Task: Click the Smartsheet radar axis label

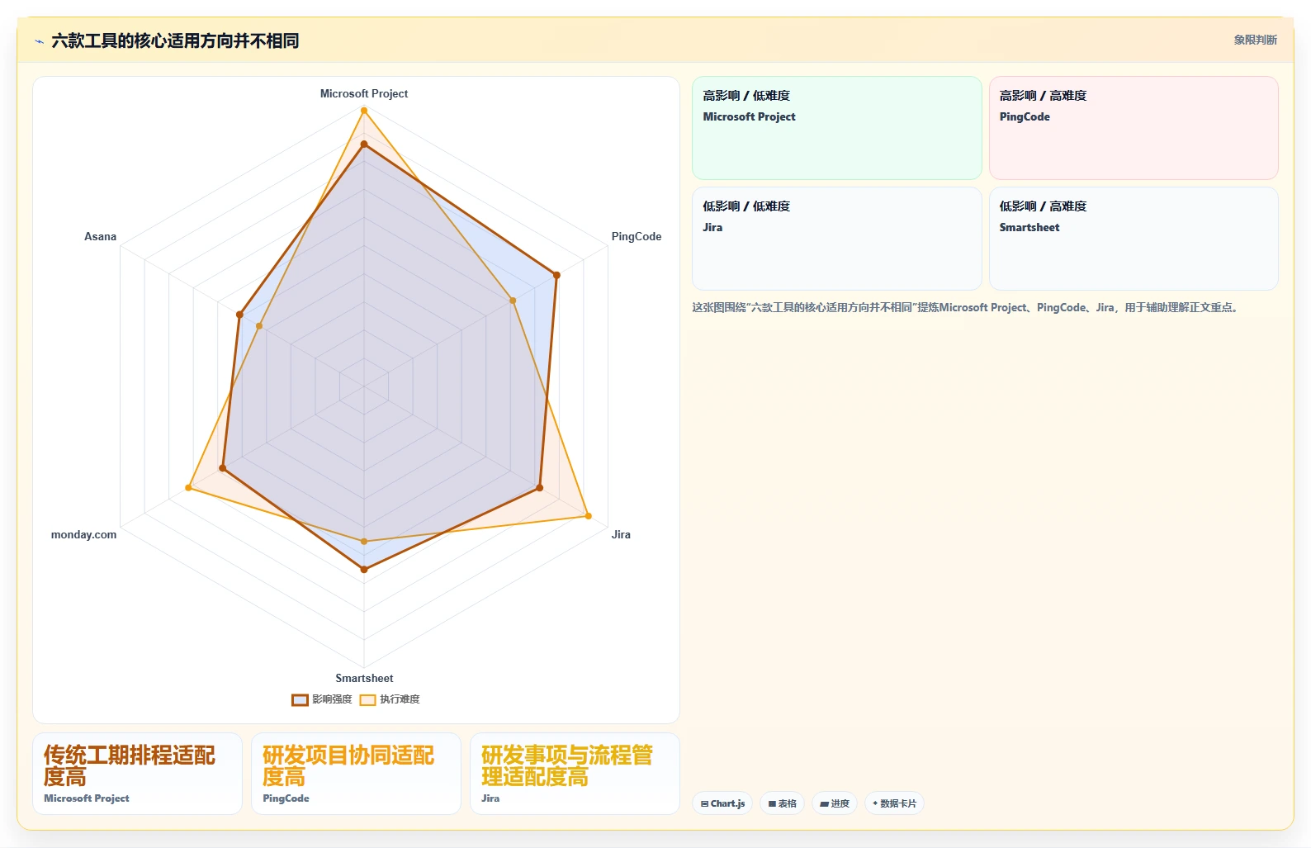Action: click(364, 678)
